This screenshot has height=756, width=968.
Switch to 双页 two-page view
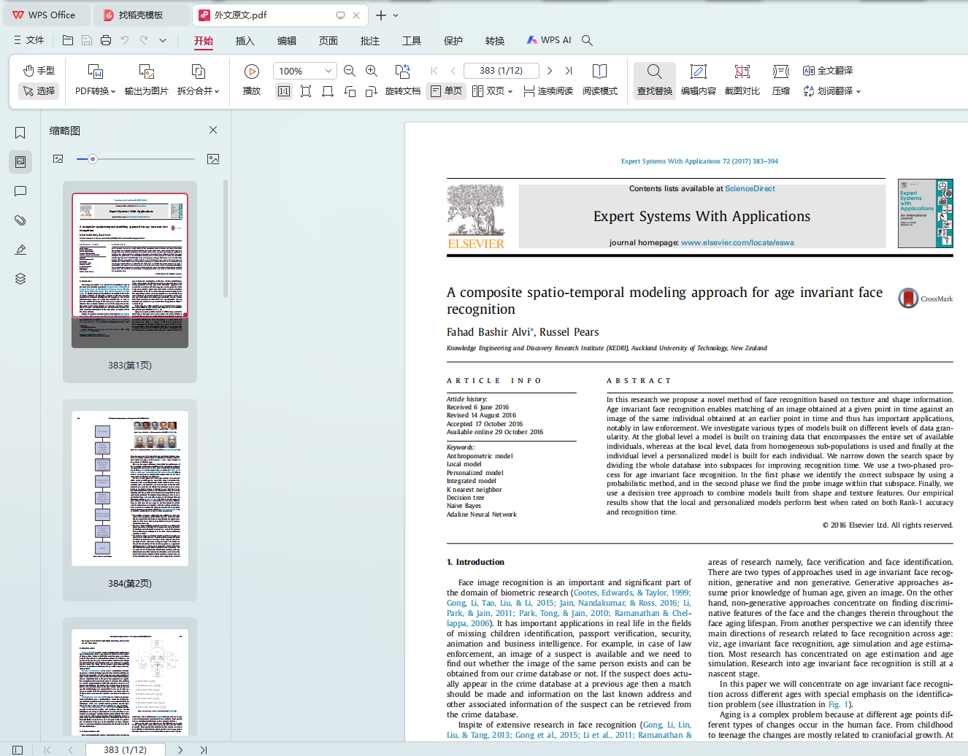pyautogui.click(x=488, y=91)
